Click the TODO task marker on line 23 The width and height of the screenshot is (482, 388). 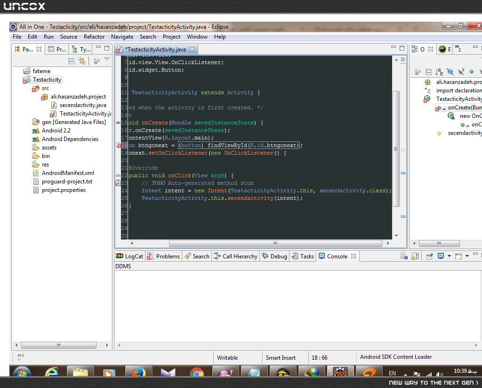pos(118,183)
